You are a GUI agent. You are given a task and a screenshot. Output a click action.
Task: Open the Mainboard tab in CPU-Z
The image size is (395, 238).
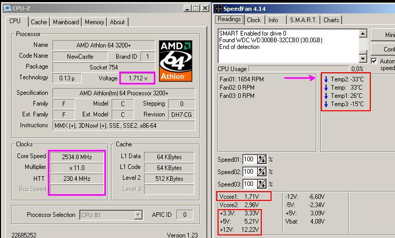pyautogui.click(x=66, y=22)
